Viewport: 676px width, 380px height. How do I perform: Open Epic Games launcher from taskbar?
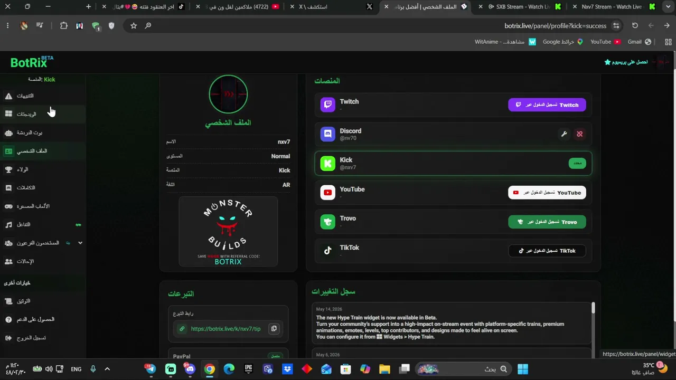[x=248, y=369]
